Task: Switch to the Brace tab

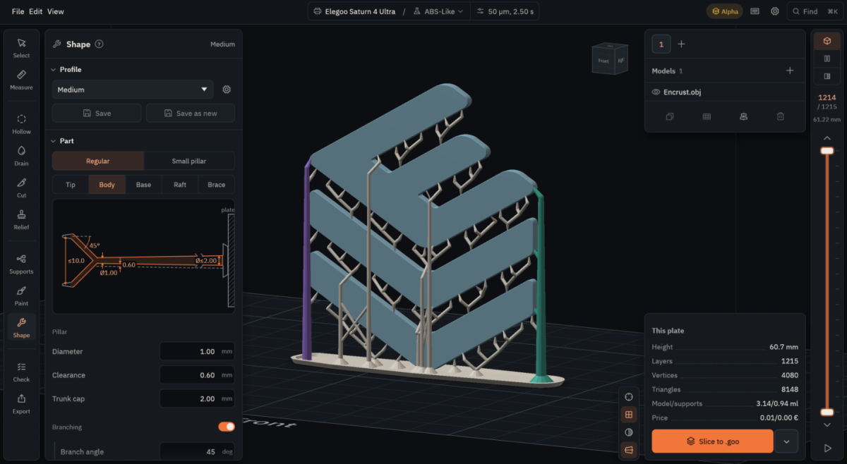Action: (217, 185)
